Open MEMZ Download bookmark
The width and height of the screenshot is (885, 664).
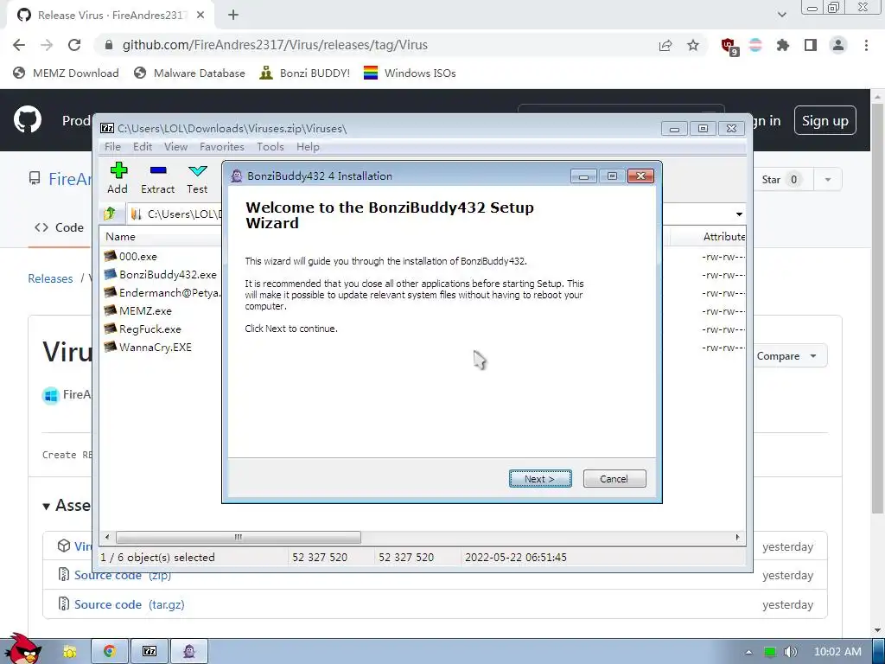pyautogui.click(x=66, y=73)
